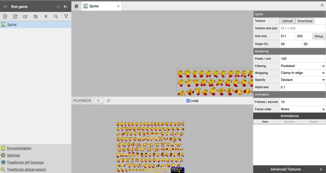Open asset search magnifier icon

[x=56, y=17]
